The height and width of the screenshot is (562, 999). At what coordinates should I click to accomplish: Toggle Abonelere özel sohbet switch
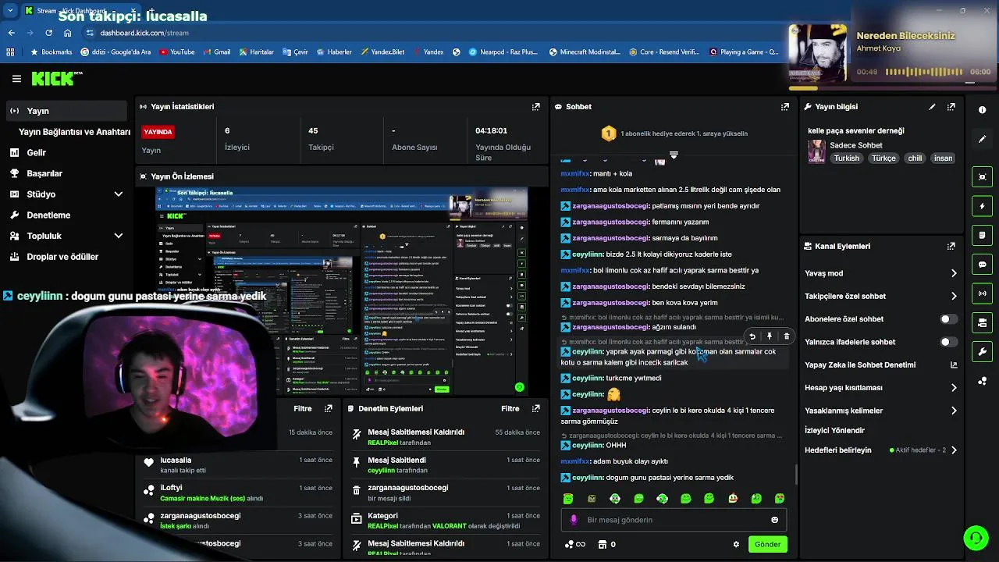(x=948, y=319)
